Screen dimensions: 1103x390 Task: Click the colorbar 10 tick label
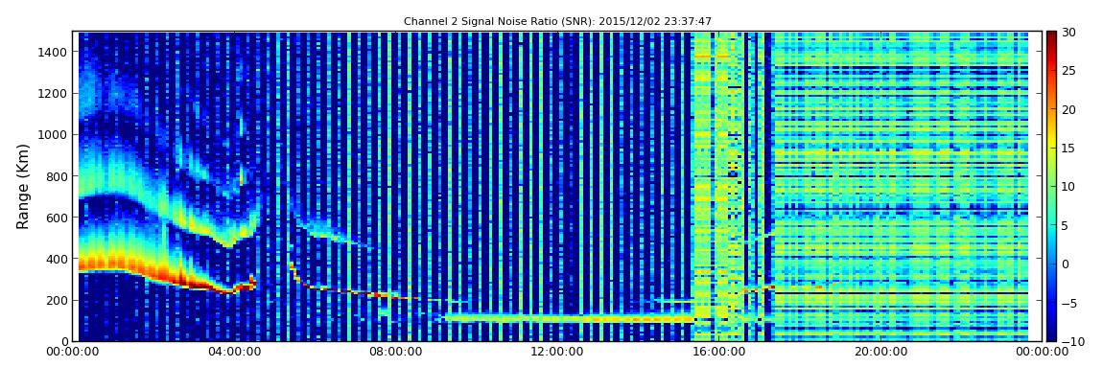pos(1068,187)
